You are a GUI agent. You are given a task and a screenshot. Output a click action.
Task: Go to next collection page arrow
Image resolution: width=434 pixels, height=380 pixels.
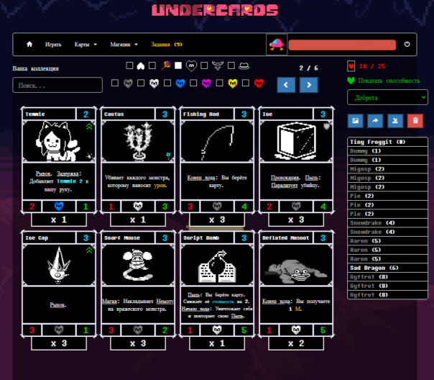coord(309,85)
